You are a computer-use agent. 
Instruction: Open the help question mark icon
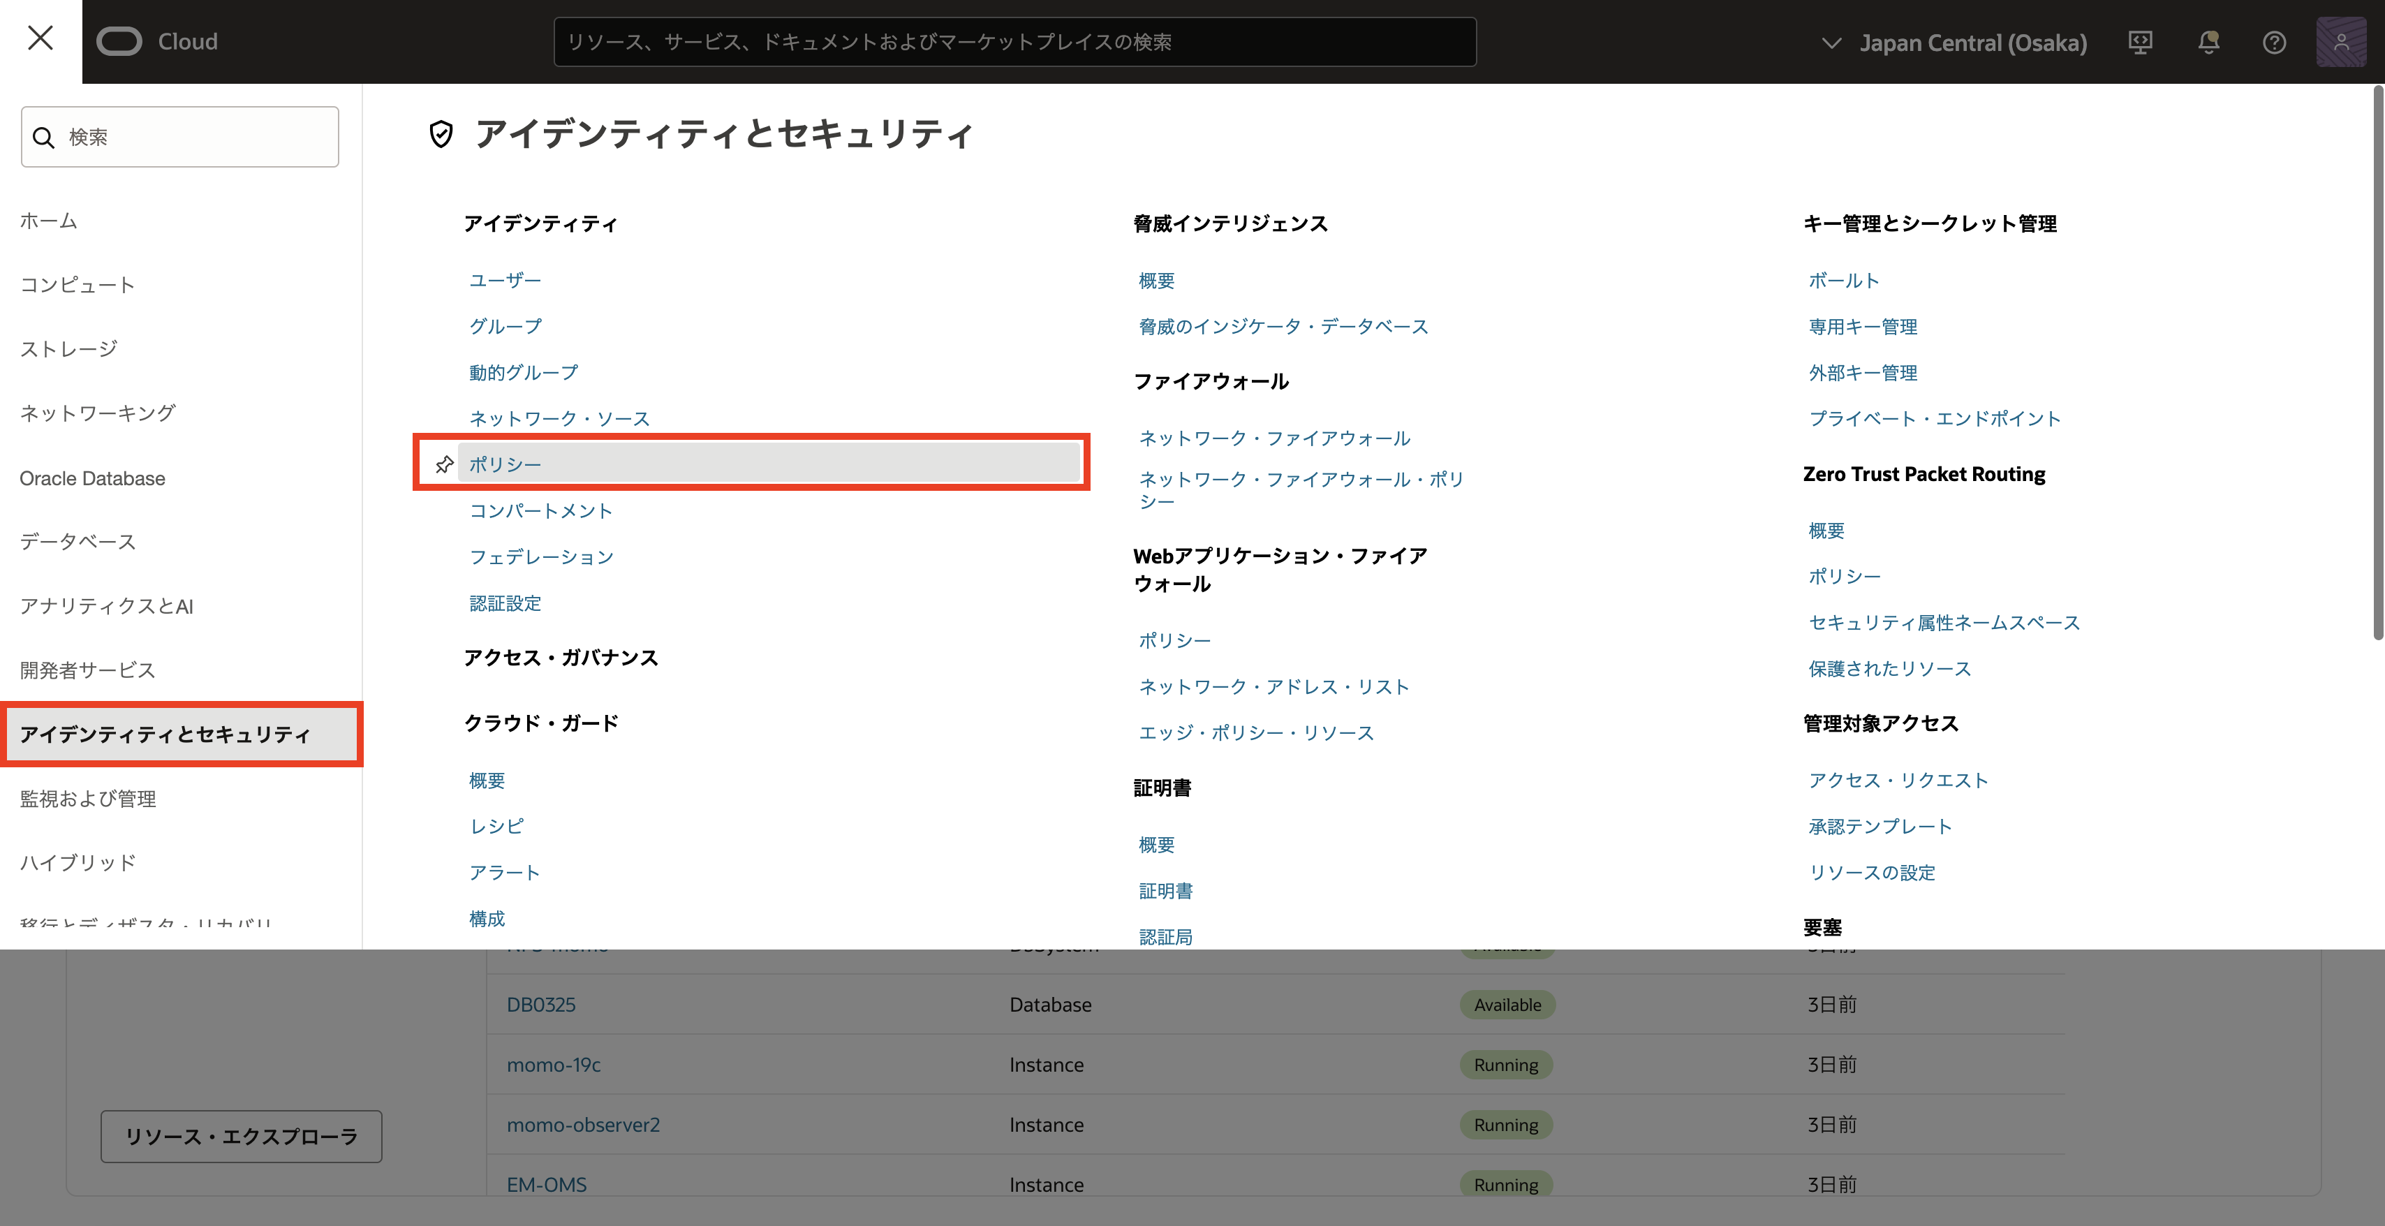tap(2274, 43)
